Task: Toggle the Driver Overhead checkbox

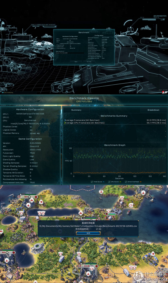Action: [126, 182]
